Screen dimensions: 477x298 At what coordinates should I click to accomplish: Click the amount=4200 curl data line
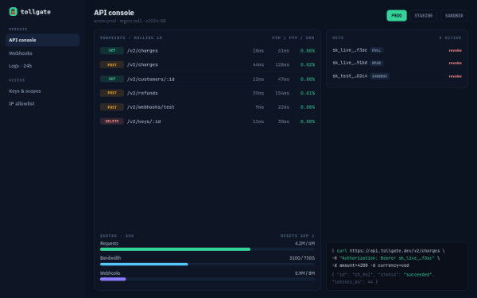[370, 265]
